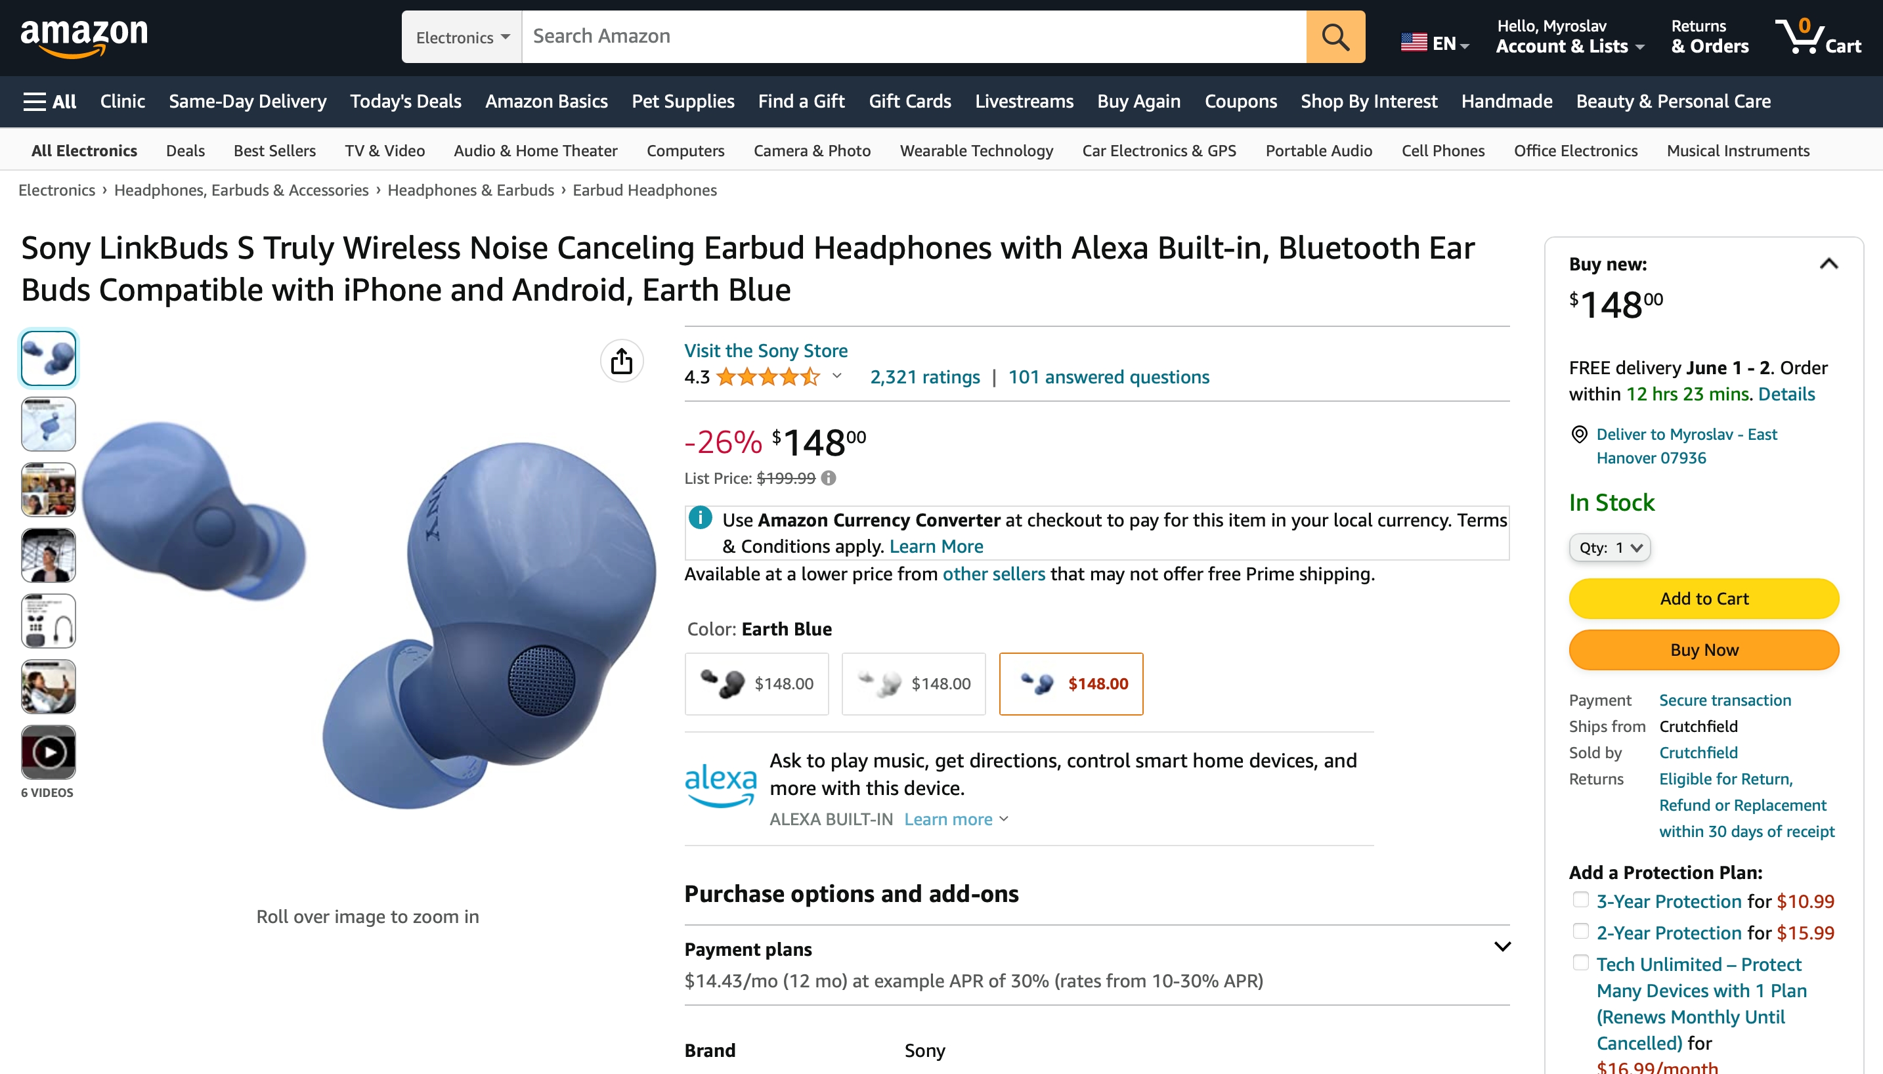Click the share icon above product image

pyautogui.click(x=621, y=360)
